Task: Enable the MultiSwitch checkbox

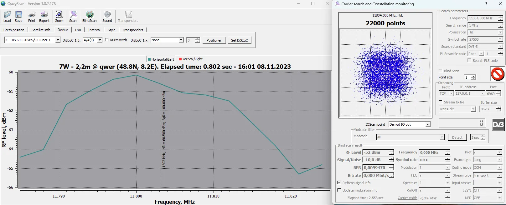Action: coord(107,40)
